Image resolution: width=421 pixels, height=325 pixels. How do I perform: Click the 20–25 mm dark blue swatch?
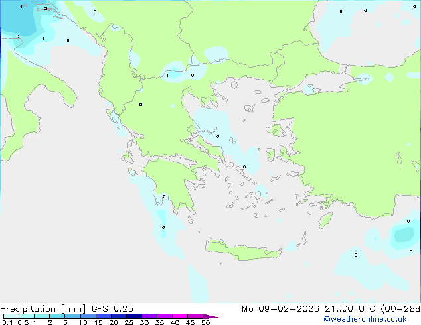point(119,316)
